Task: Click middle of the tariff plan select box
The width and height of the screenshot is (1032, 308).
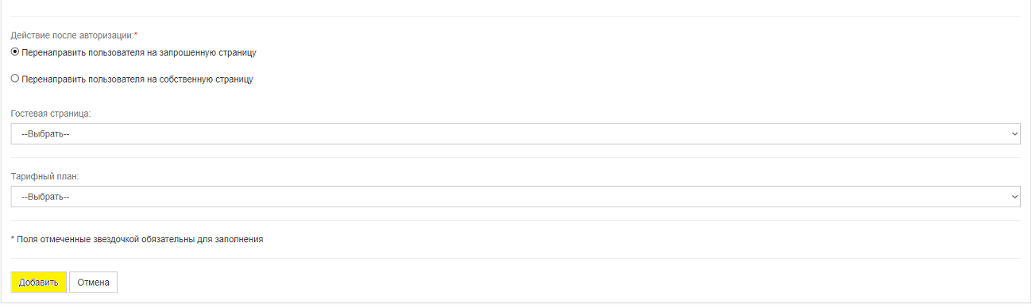Action: pos(516,197)
